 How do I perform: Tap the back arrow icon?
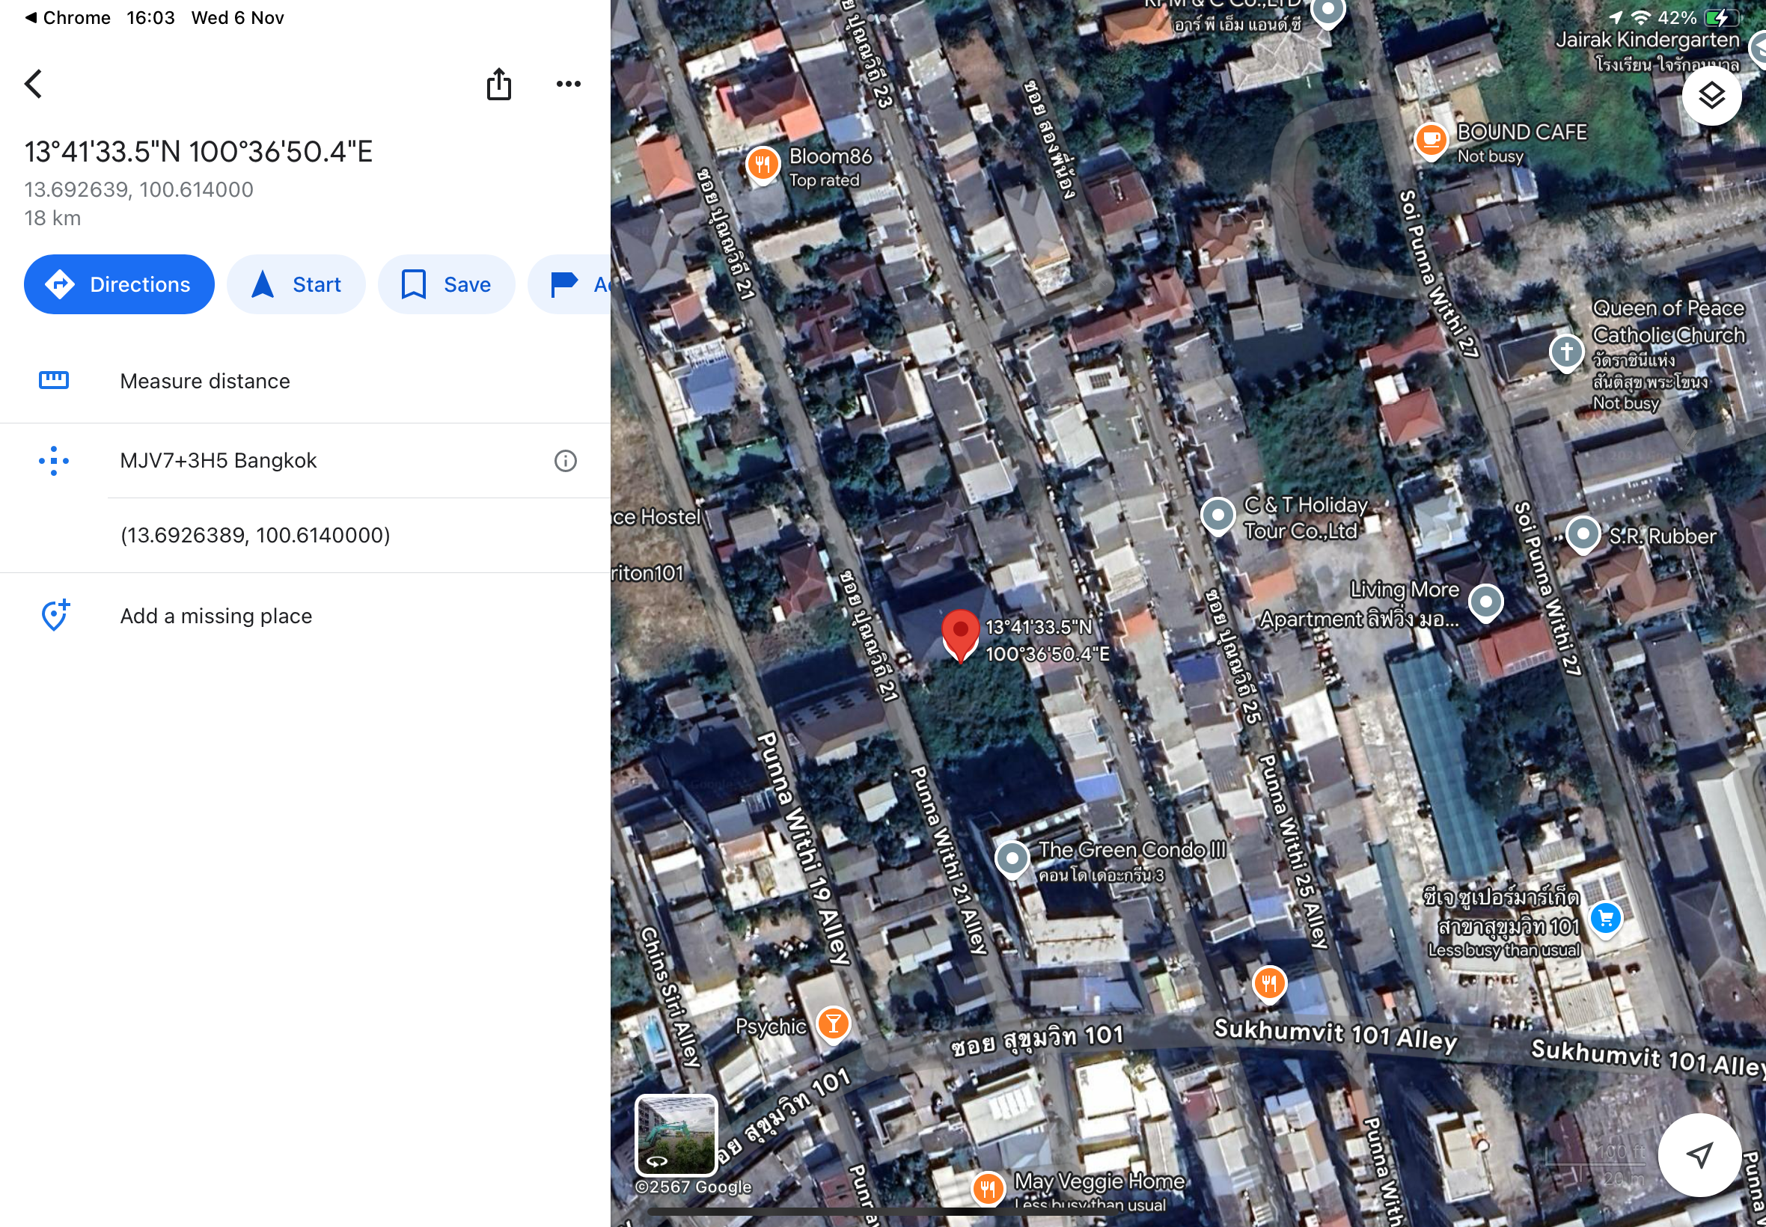[34, 84]
